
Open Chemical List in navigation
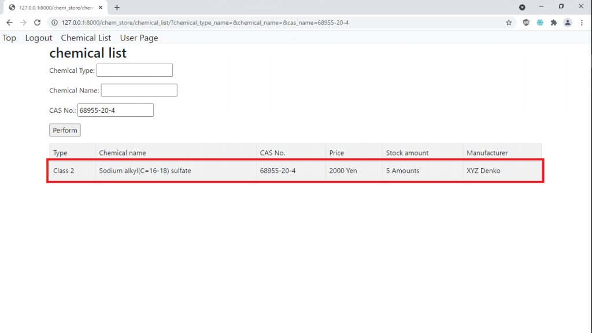(86, 38)
